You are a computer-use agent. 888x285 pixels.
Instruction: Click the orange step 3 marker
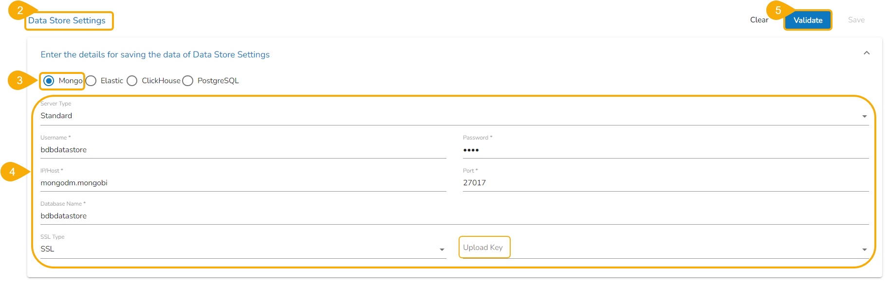coord(19,81)
